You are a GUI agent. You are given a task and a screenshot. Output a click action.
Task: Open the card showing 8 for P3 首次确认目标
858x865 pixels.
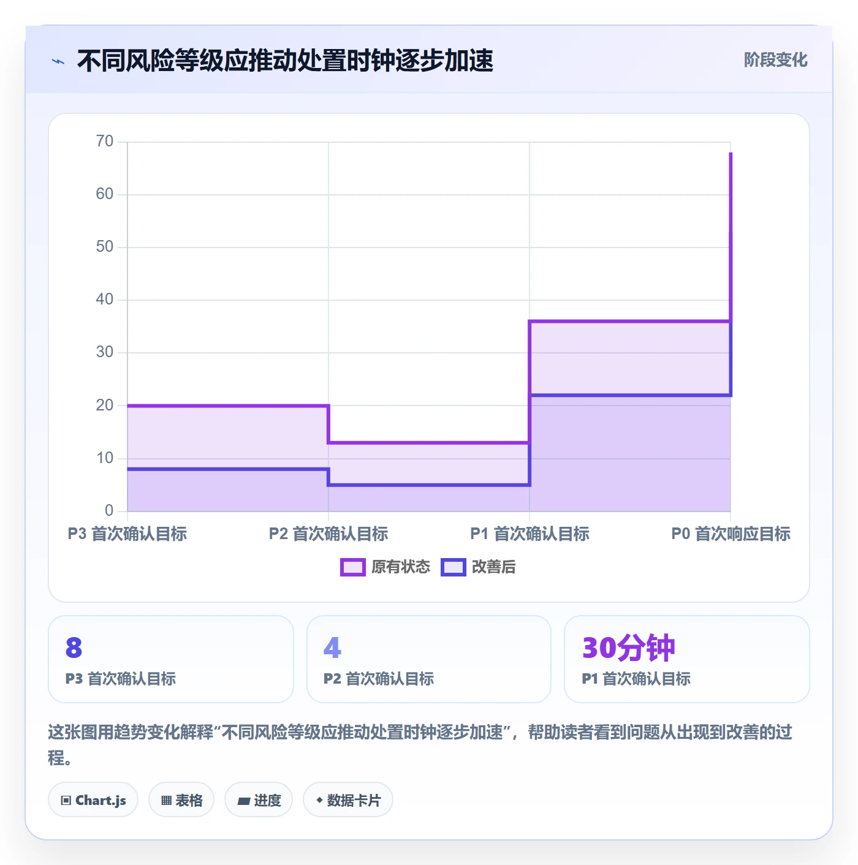pos(171,659)
